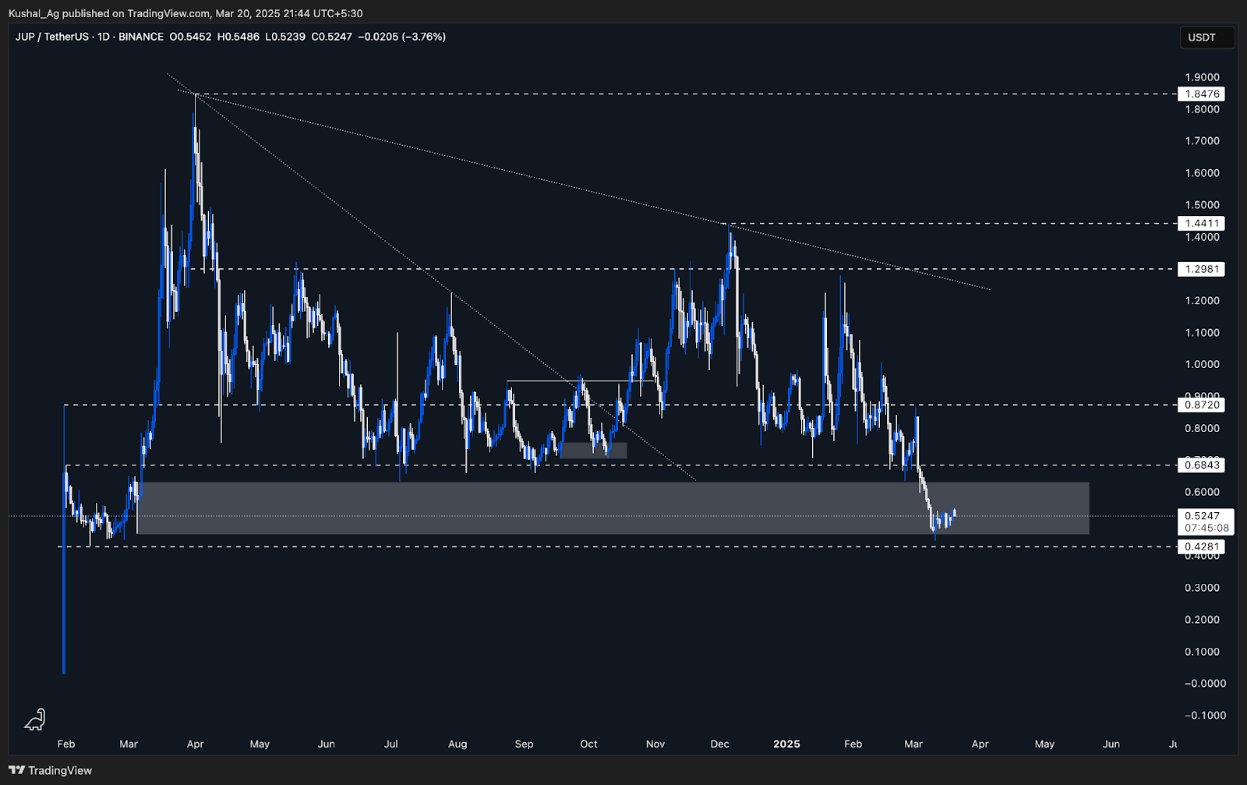
Task: Click the dinosaur watermark icon above the Feb label
Action: pyautogui.click(x=35, y=720)
